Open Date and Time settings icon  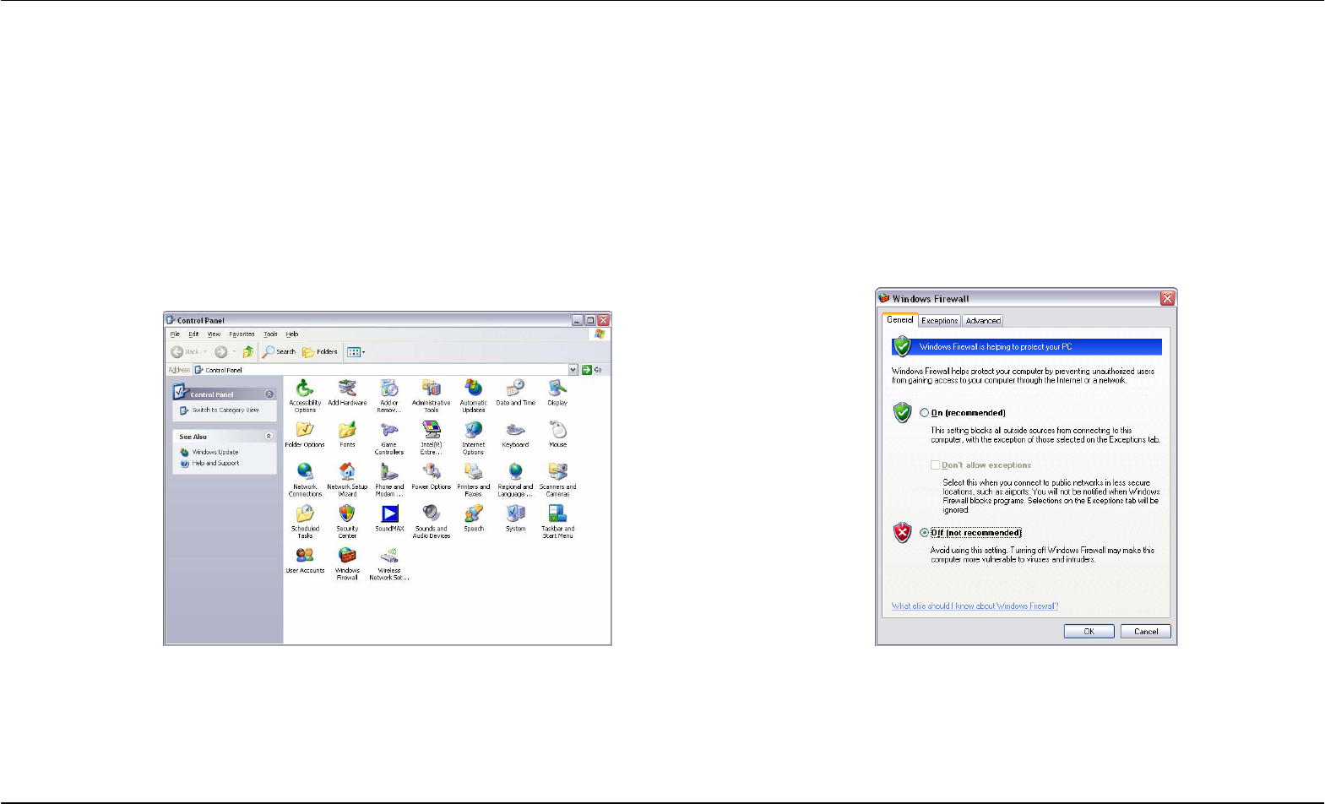(515, 388)
